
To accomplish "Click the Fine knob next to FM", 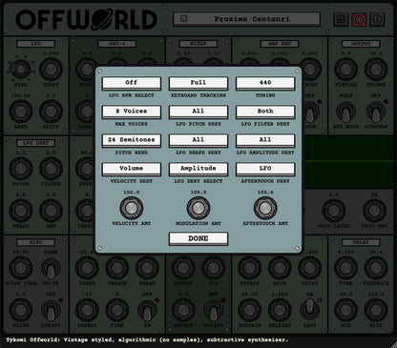I will [117, 310].
